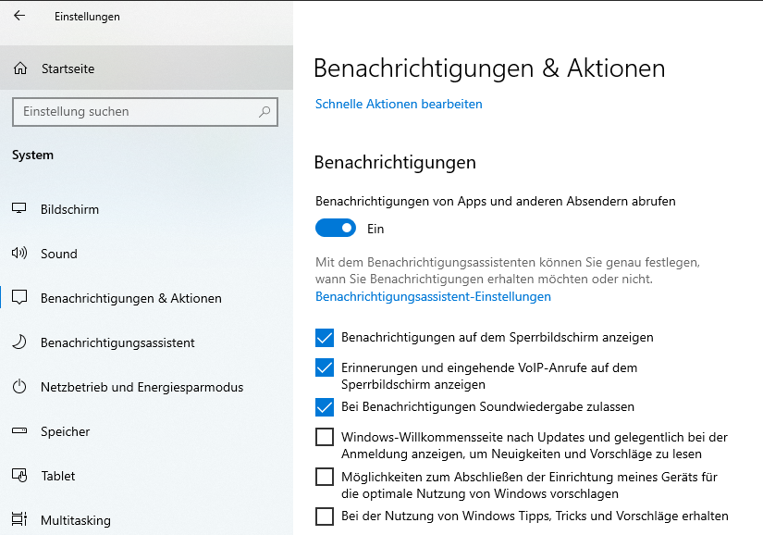
Task: Go to Netzbetrieb und Energiesparmodus
Action: coord(146,387)
